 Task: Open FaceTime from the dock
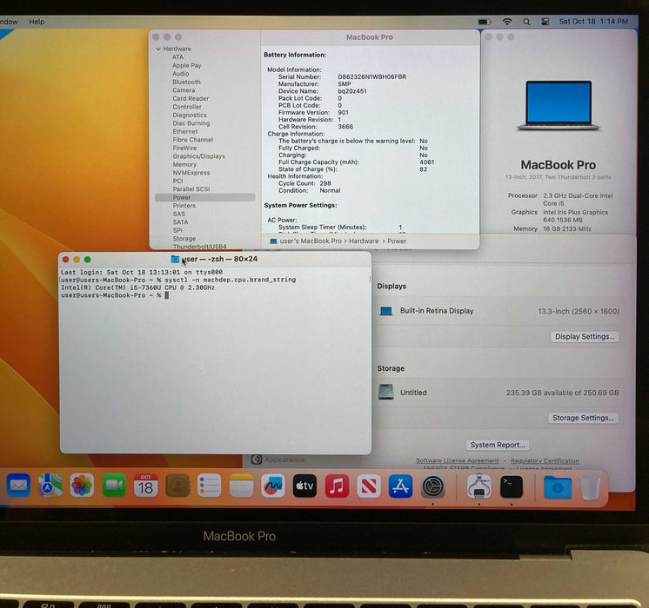pyautogui.click(x=114, y=486)
